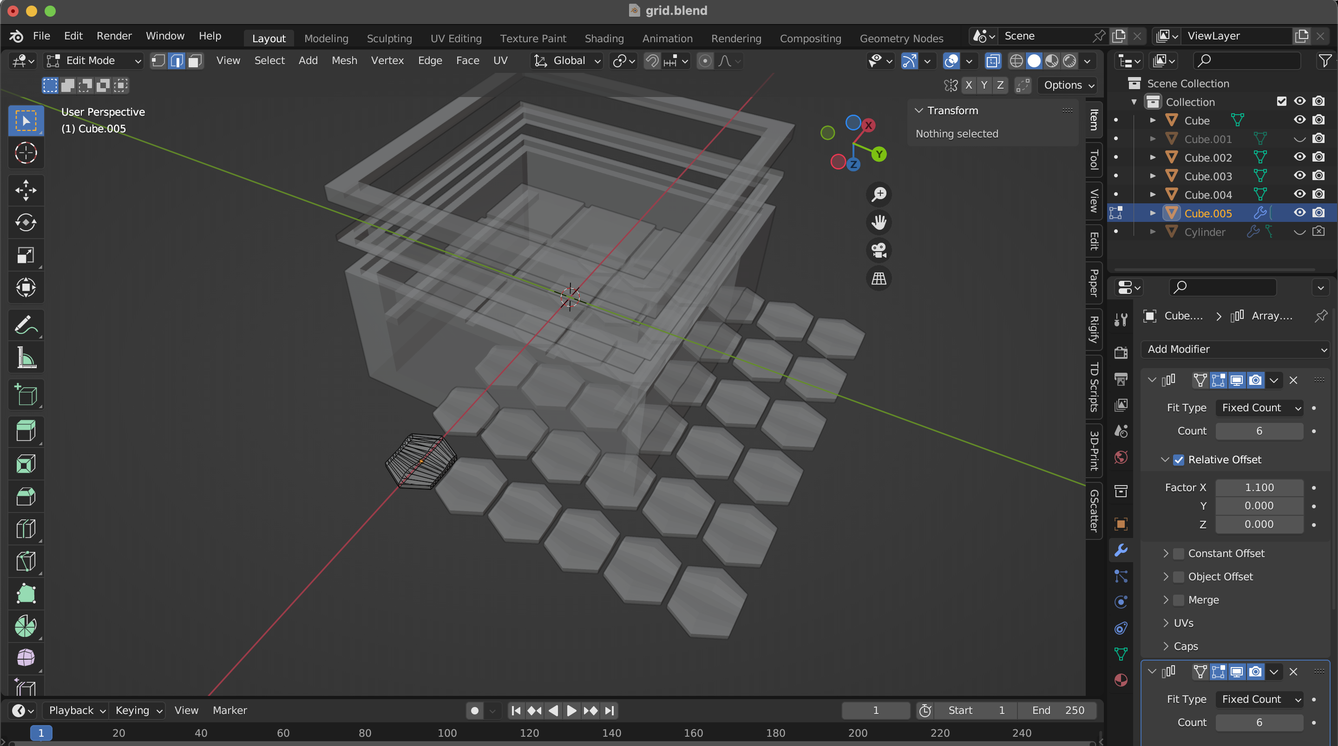The image size is (1338, 746).
Task: Enable Constant Offset checkbox
Action: coord(1179,553)
